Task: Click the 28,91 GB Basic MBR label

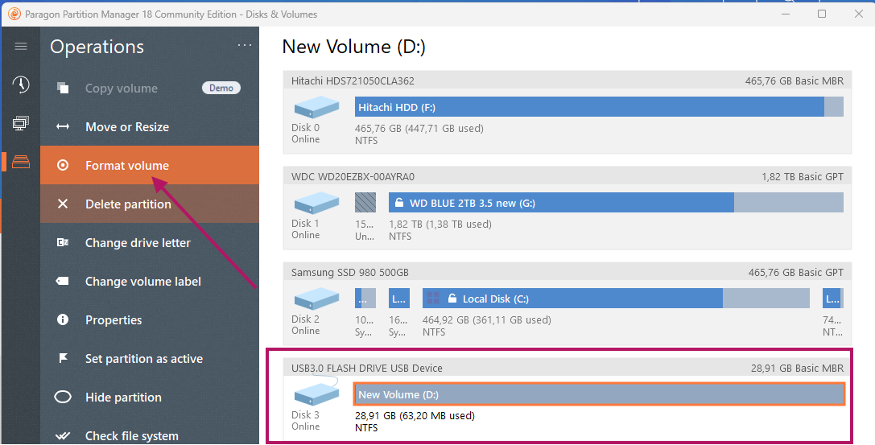Action: click(798, 368)
